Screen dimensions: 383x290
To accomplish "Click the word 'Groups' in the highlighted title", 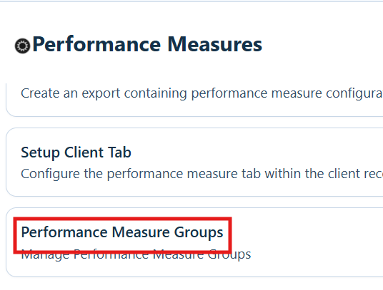I will tap(199, 232).
